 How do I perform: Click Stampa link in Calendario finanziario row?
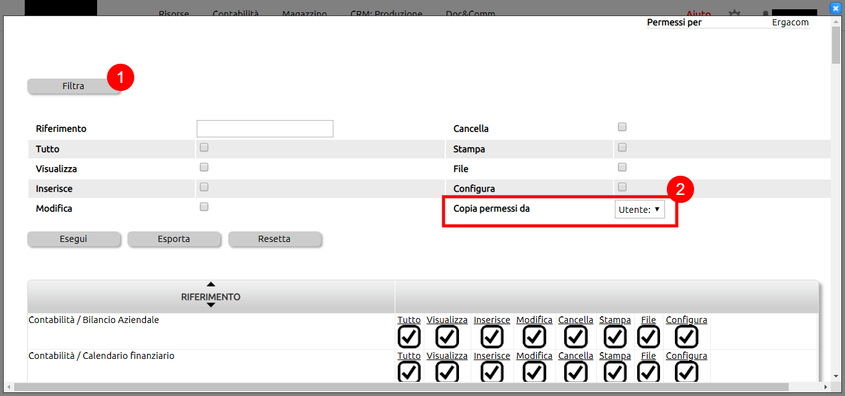(x=615, y=356)
